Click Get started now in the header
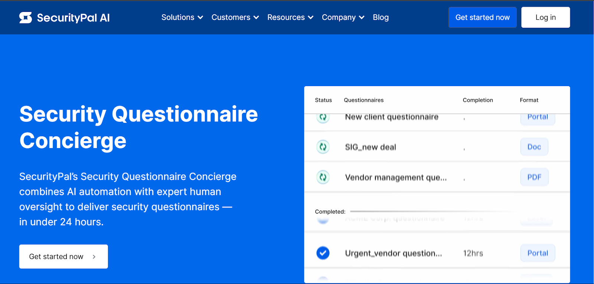Screen dimensions: 594x284 click(x=483, y=17)
